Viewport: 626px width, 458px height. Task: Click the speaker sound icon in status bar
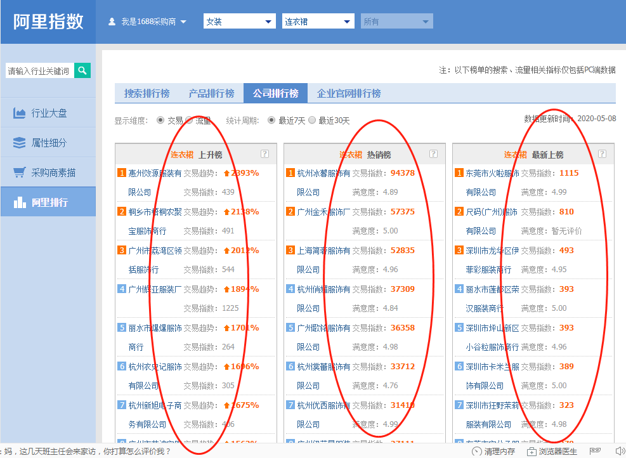point(620,451)
